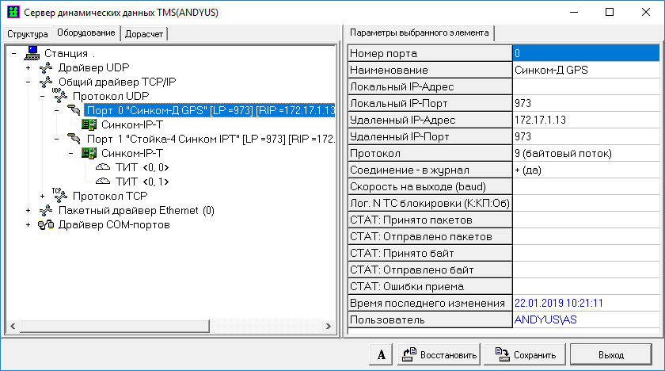The image size is (665, 371).
Task: Collapse the Порт 1 Стойка-4 node
Action: click(x=57, y=139)
